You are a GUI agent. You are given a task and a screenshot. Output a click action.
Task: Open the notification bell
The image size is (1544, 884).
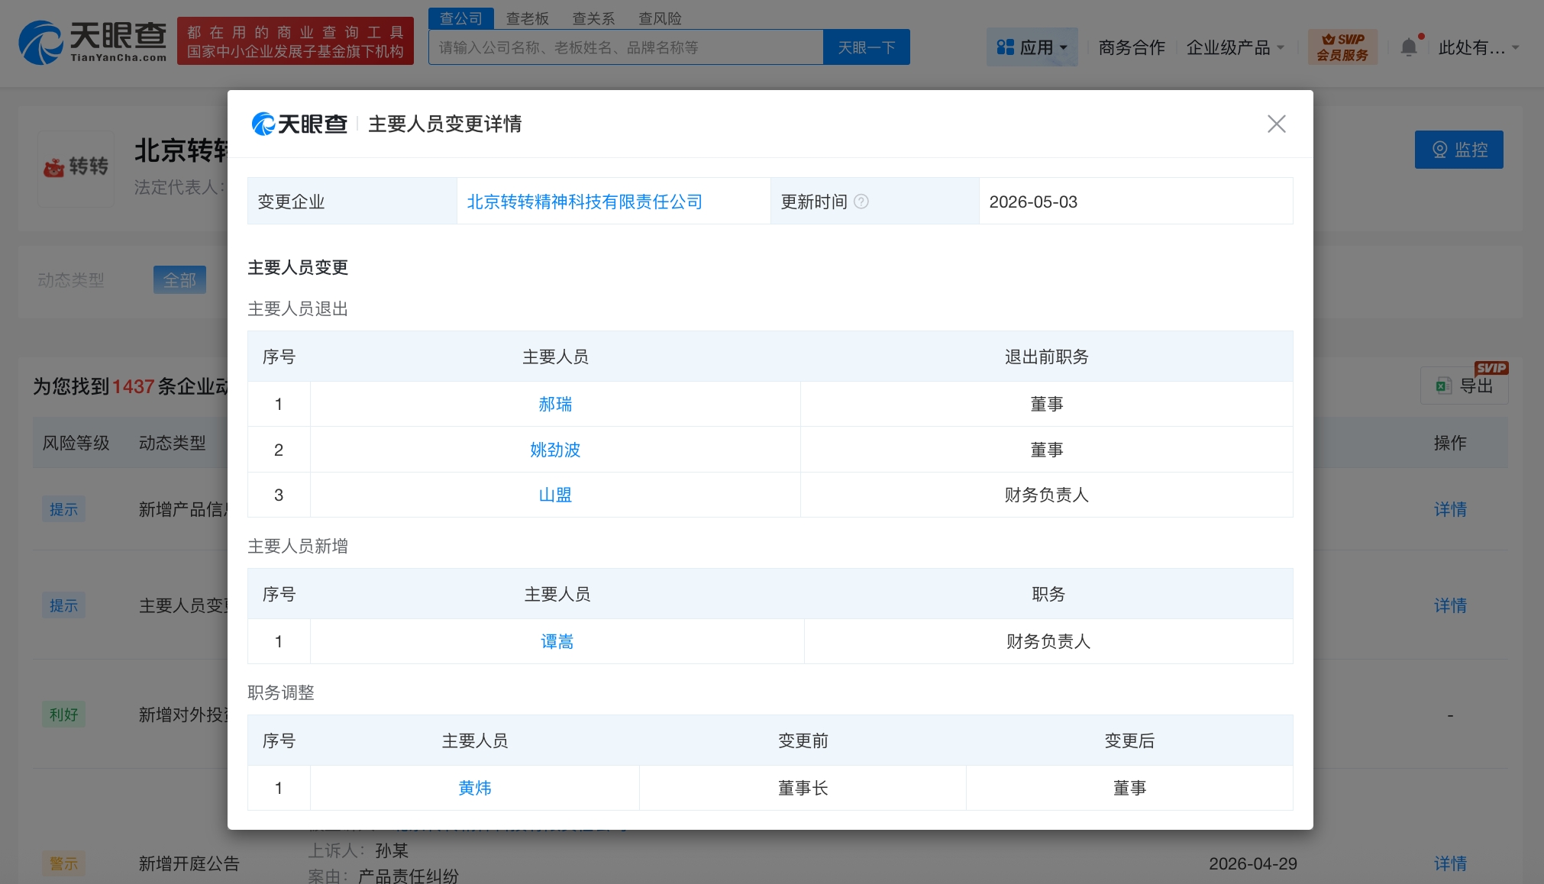[x=1409, y=47]
